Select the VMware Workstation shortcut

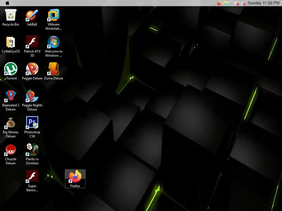point(54,20)
